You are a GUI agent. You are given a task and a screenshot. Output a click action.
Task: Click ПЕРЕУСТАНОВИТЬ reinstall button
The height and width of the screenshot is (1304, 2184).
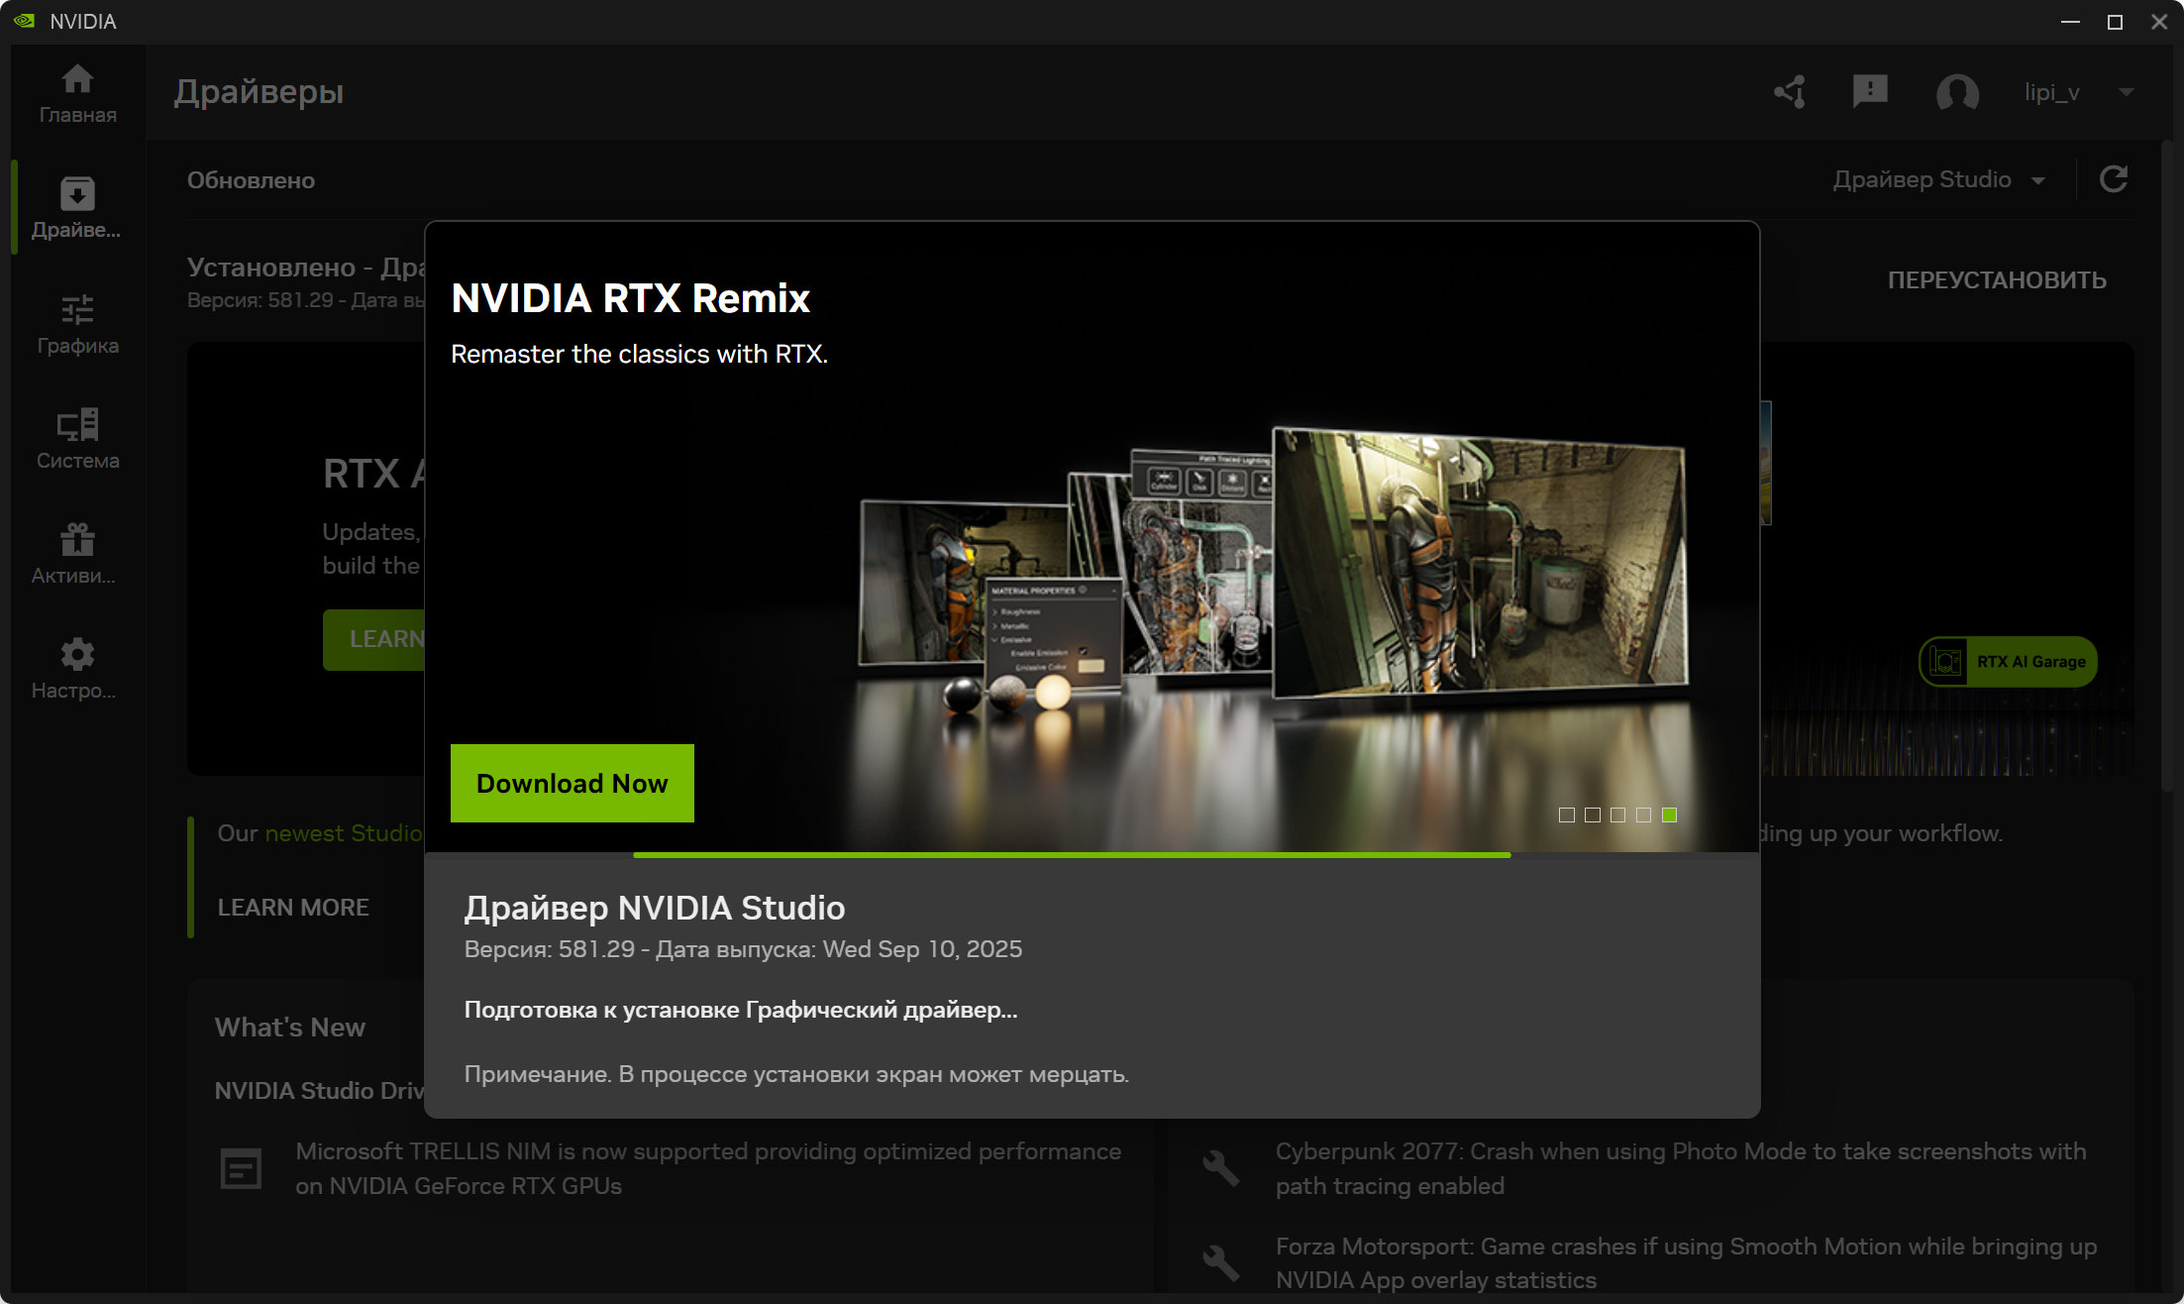[x=1996, y=280]
